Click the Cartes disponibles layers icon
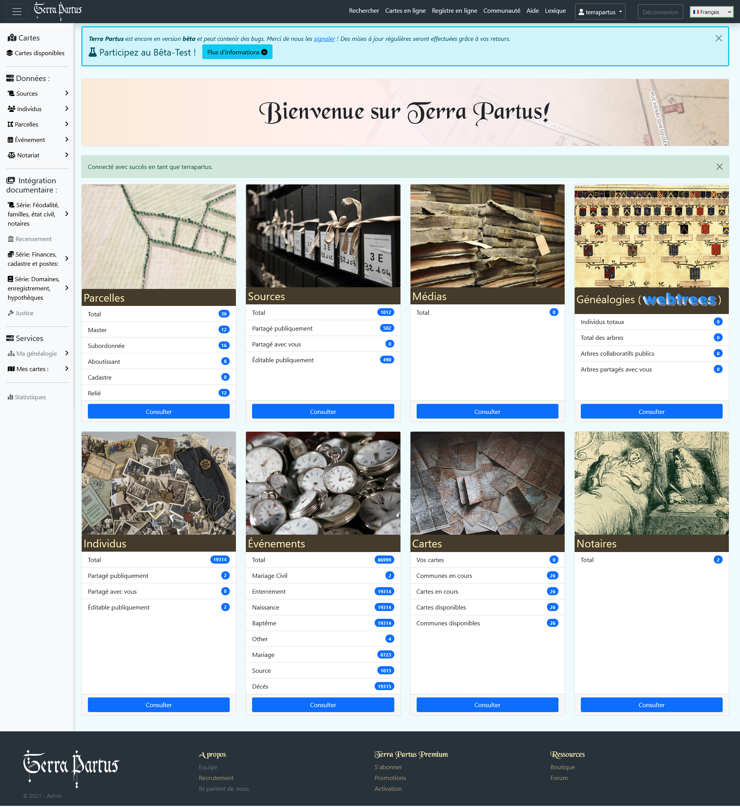The height and width of the screenshot is (807, 740). tap(10, 53)
